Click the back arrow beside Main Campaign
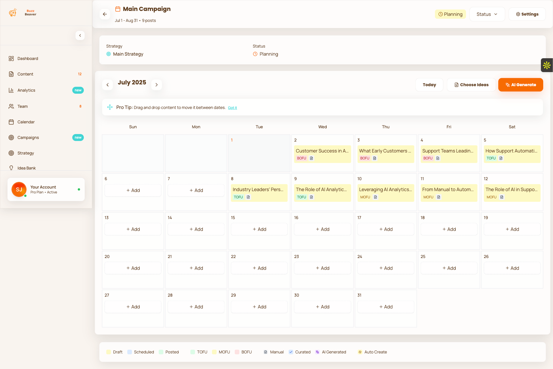The image size is (553, 369). pyautogui.click(x=105, y=14)
